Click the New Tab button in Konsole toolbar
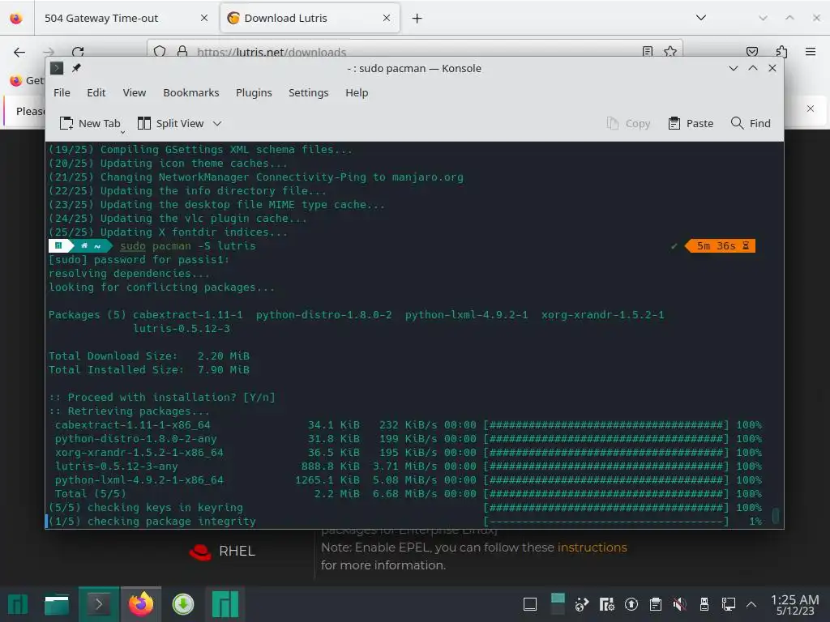The width and height of the screenshot is (830, 622). [x=89, y=123]
